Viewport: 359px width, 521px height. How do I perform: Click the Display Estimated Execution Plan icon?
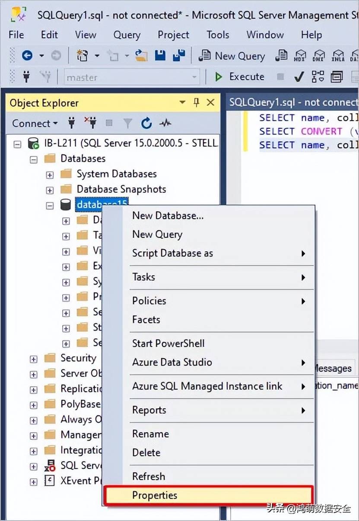(318, 77)
